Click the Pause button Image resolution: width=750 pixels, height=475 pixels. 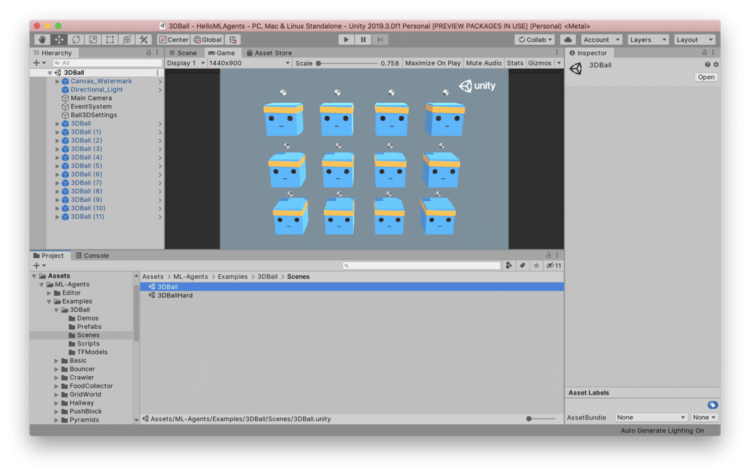(x=363, y=39)
